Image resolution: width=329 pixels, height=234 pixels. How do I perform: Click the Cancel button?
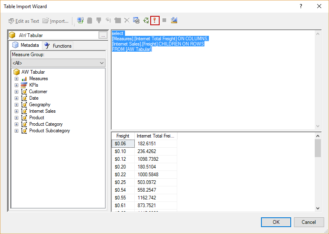pyautogui.click(x=308, y=222)
